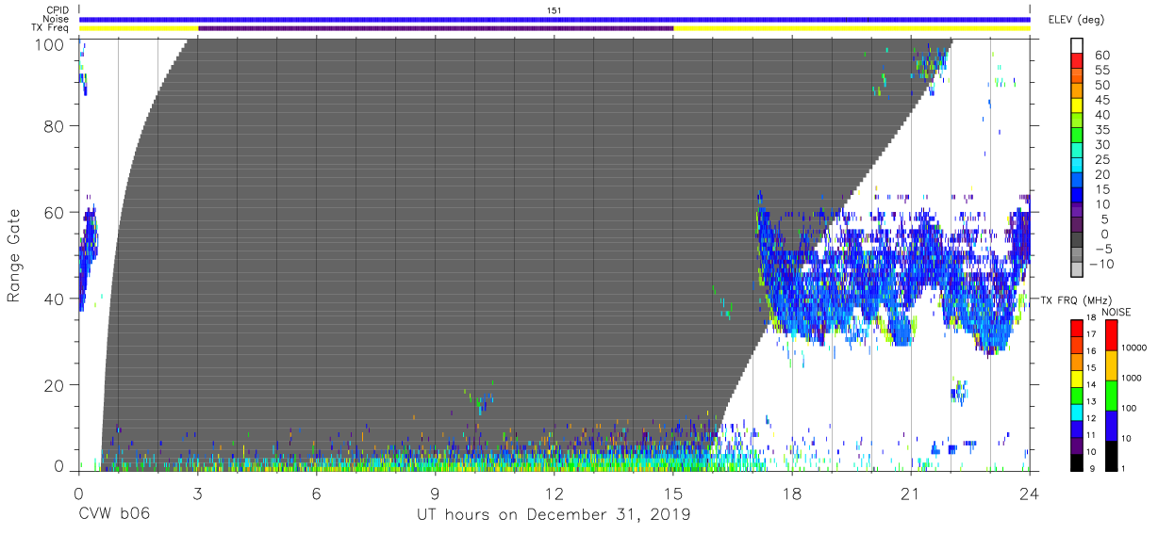Click the '24' tick on the UT hours axis
The width and height of the screenshot is (1158, 534).
pyautogui.click(x=1030, y=493)
